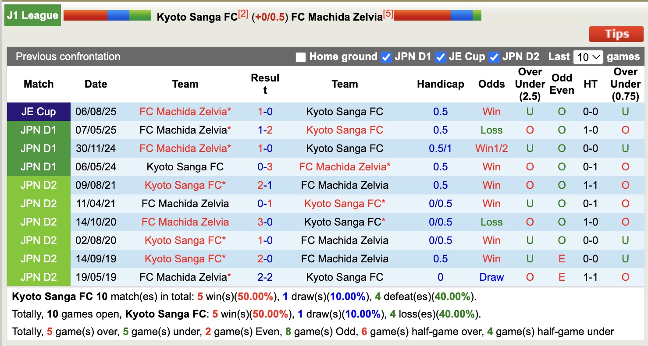Change games dropdown from 10 to another value
The image size is (648, 346).
pos(587,56)
